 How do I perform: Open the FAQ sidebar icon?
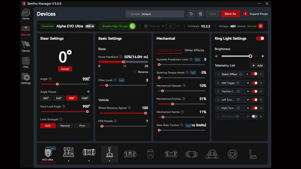[x=26, y=62]
